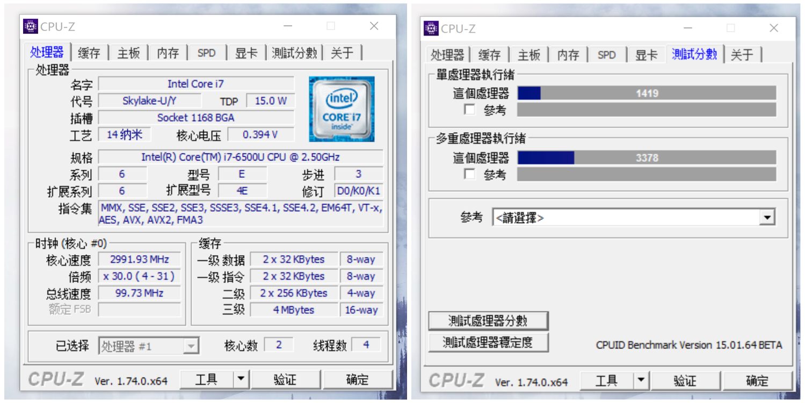Viewport: 805px width, 403px height.
Task: Click 三级 associativity 16-way
Action: (362, 310)
